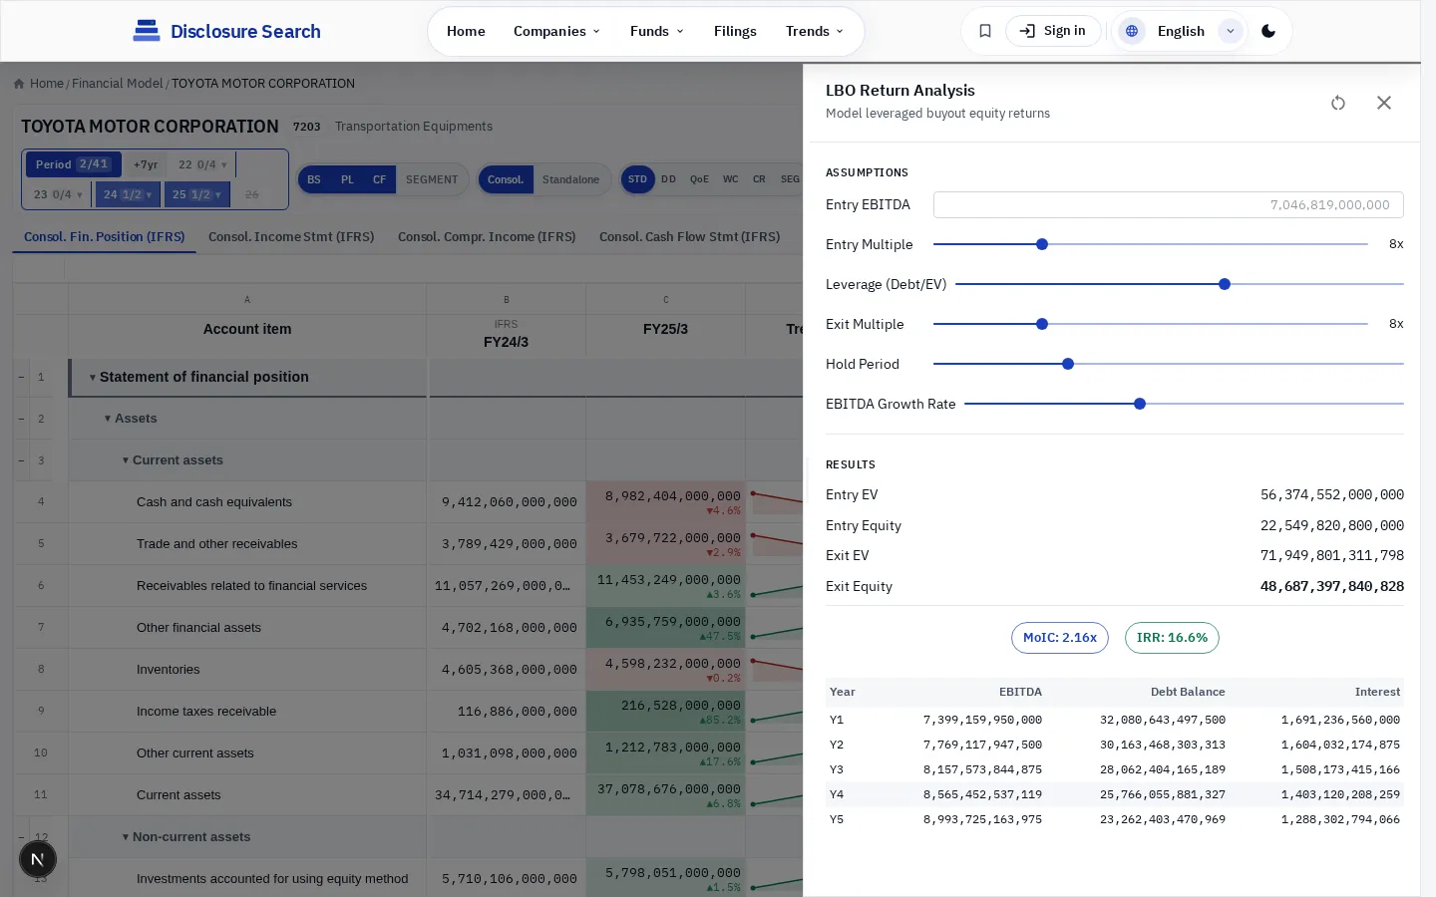The width and height of the screenshot is (1436, 897).
Task: Open the 25 1/2 period dropdown
Action: coord(196,194)
